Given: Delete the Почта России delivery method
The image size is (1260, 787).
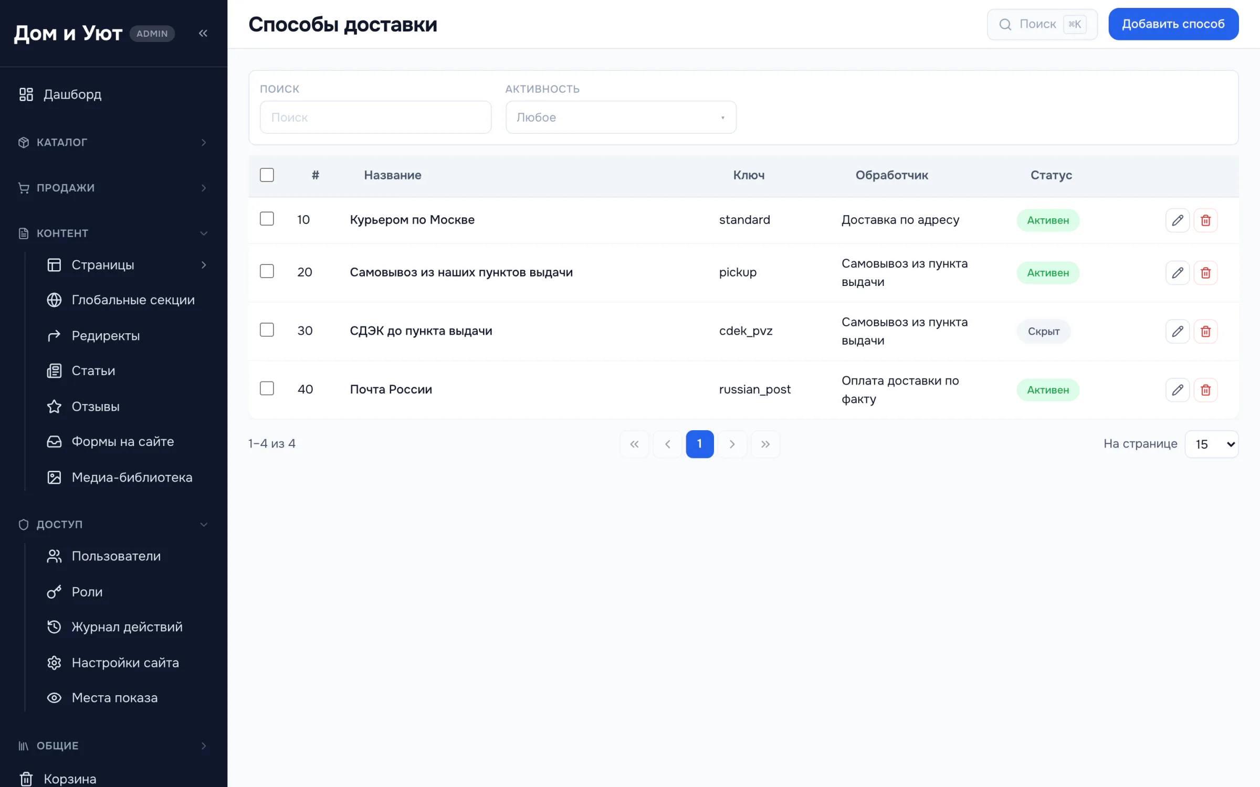Looking at the screenshot, I should [x=1205, y=390].
